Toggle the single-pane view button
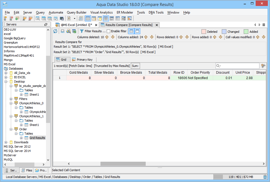The width and height of the screenshot is (270, 182). coord(137,31)
